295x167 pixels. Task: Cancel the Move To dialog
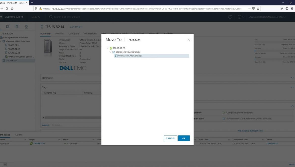coord(170,138)
